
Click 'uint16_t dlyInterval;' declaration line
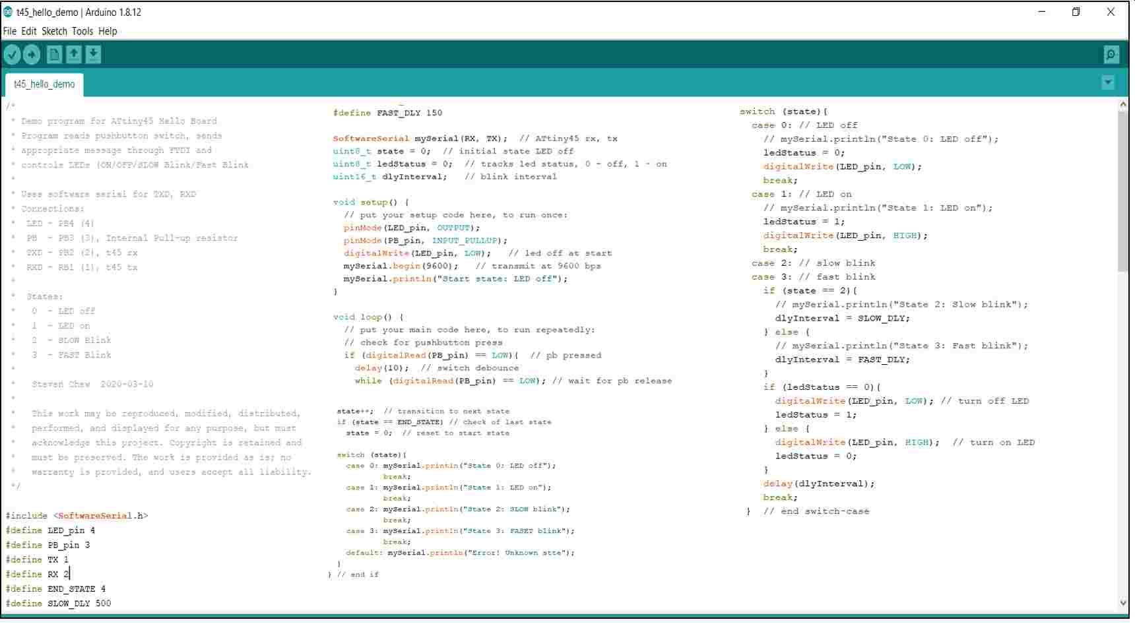390,177
